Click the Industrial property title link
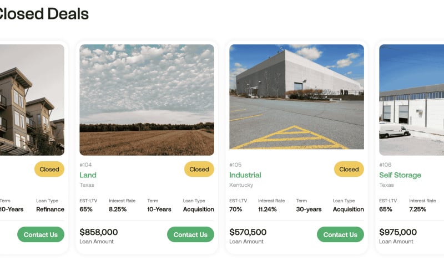444x266 pixels. coord(245,175)
